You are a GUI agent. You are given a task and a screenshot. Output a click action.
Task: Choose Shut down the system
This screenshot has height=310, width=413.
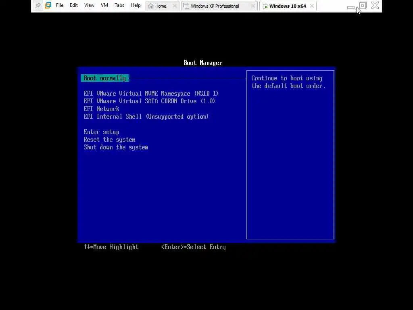pos(116,147)
